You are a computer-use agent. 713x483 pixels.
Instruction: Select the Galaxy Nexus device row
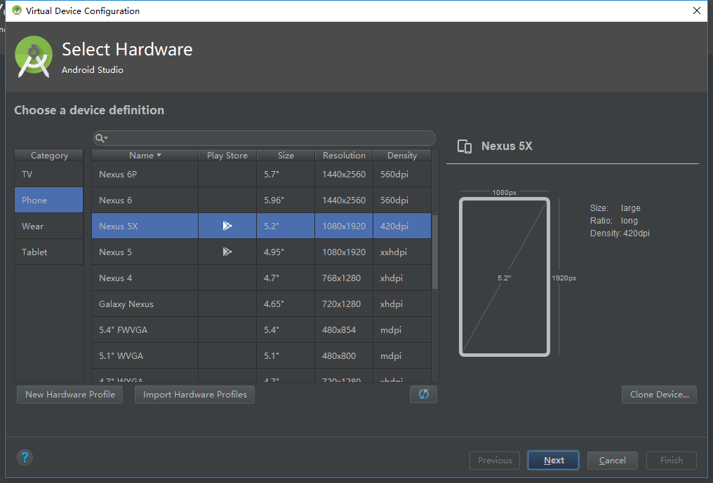coord(262,304)
